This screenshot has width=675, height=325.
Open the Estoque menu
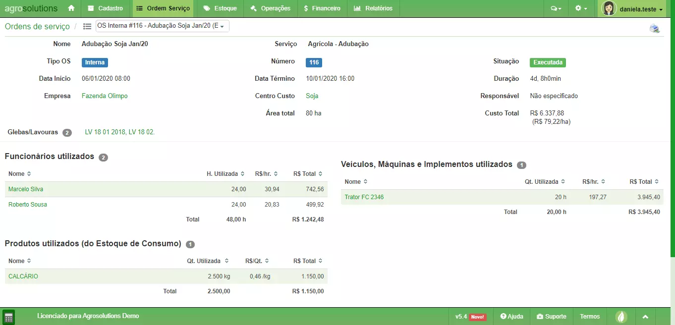(x=220, y=8)
